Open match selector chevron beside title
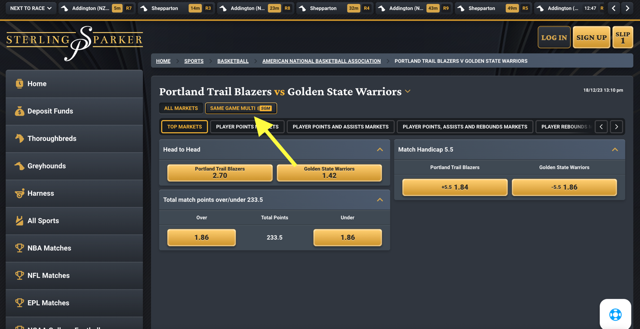The width and height of the screenshot is (640, 329). [x=408, y=91]
